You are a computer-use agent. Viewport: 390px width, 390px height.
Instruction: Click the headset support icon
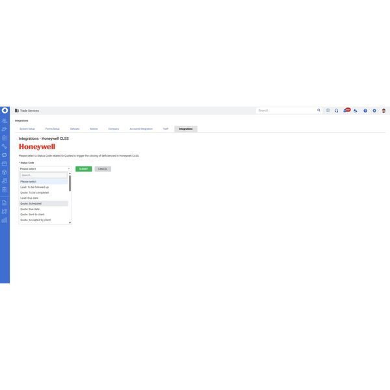click(x=337, y=110)
